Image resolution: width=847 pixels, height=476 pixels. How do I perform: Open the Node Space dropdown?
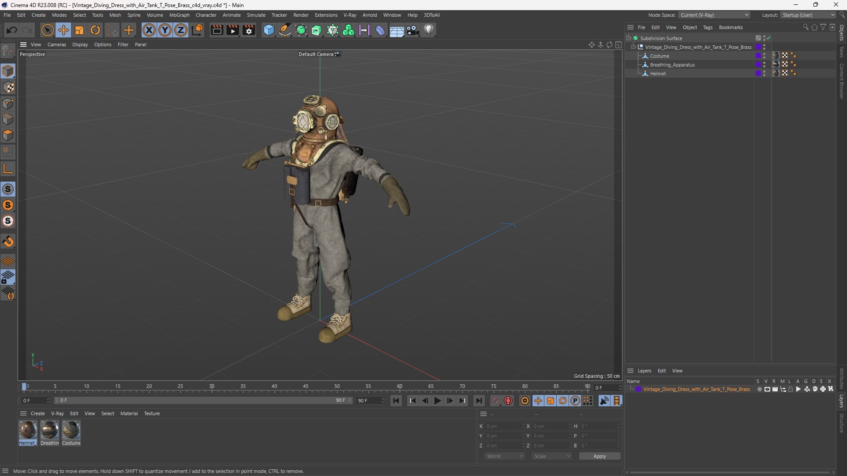pos(714,15)
